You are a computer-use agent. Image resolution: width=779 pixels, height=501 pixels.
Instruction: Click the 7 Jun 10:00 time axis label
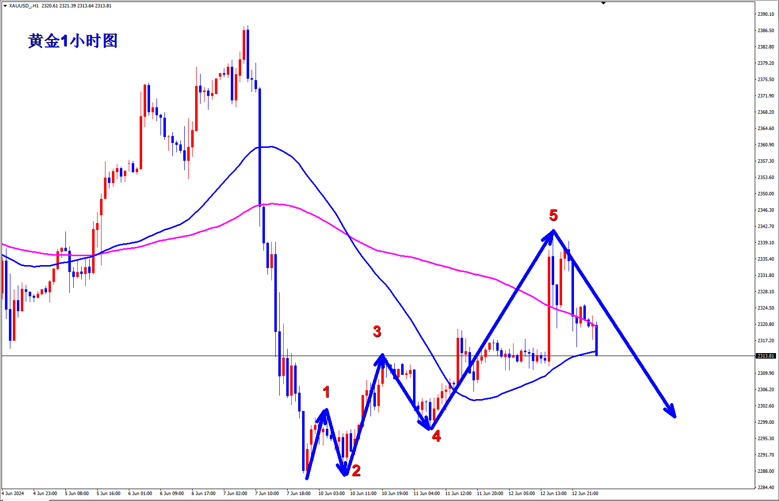pos(267,494)
